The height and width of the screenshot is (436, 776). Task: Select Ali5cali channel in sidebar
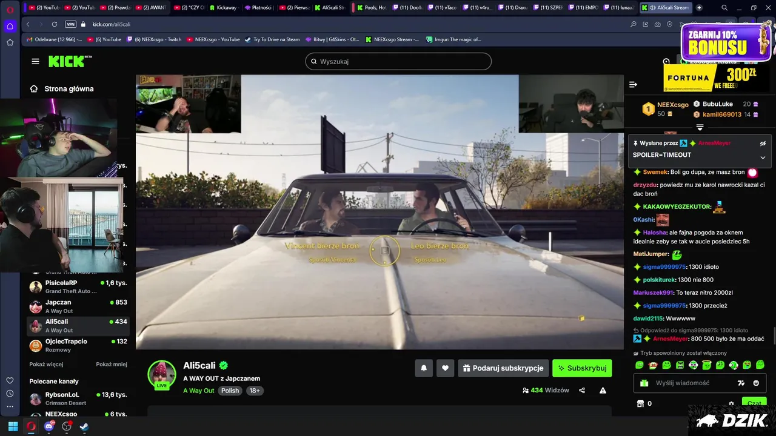(78, 325)
